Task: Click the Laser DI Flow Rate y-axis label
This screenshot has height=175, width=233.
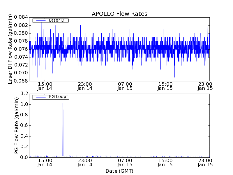Action: (x=10, y=49)
